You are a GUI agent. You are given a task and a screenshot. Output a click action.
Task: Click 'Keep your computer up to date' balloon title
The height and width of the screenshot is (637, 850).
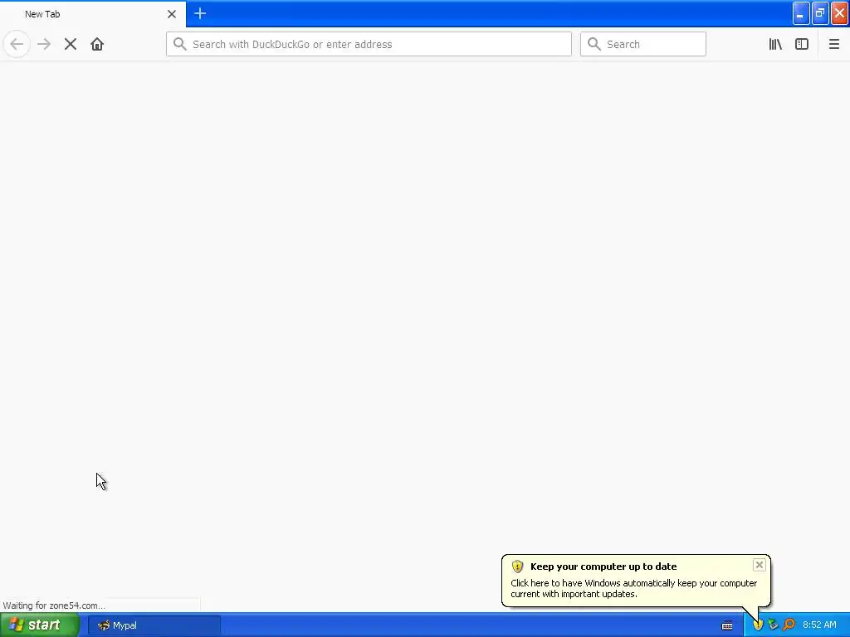[603, 566]
